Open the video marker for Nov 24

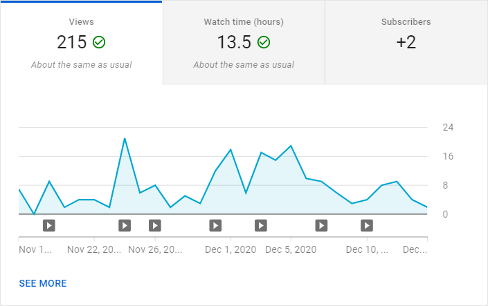click(125, 226)
